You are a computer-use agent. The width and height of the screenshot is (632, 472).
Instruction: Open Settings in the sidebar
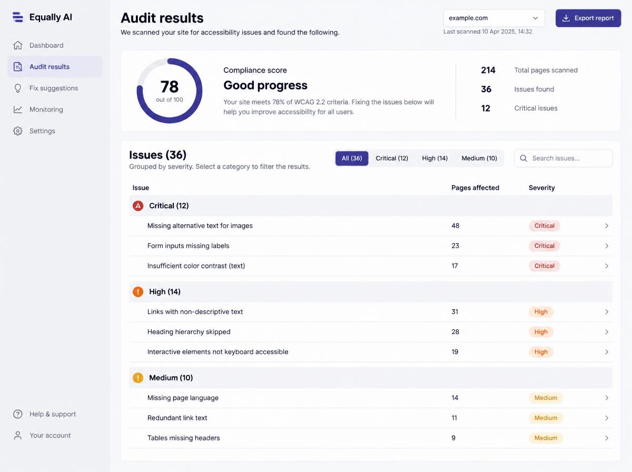coord(55,131)
